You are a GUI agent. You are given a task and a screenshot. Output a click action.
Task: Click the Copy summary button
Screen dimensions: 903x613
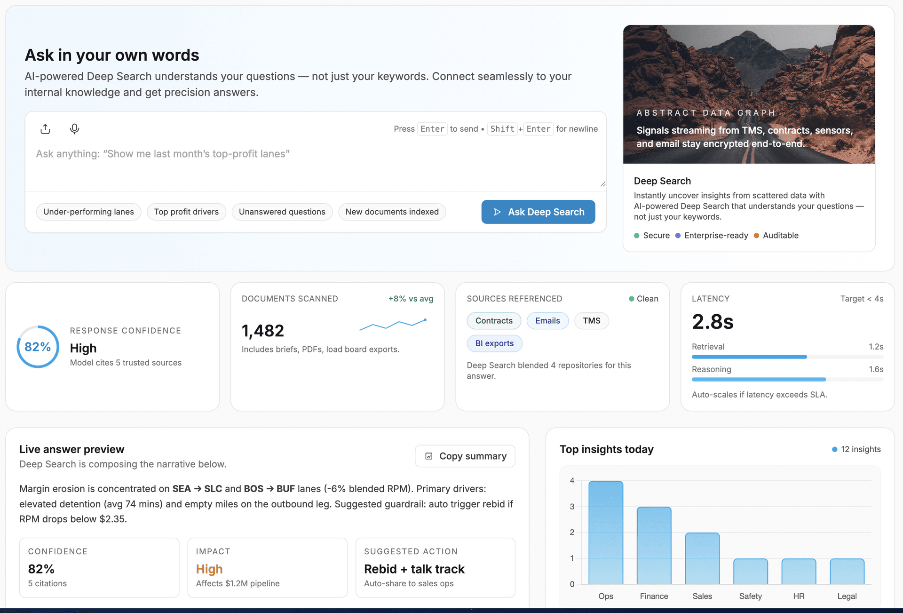(465, 456)
